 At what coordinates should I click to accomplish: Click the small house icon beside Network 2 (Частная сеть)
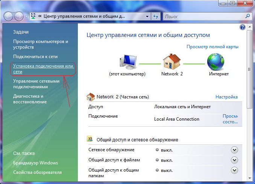91,97
